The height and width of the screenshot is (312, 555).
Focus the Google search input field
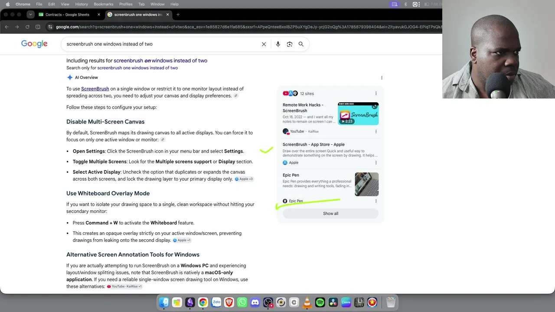tap(161, 44)
